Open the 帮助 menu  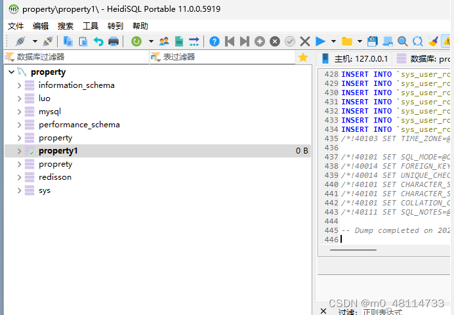tap(140, 26)
